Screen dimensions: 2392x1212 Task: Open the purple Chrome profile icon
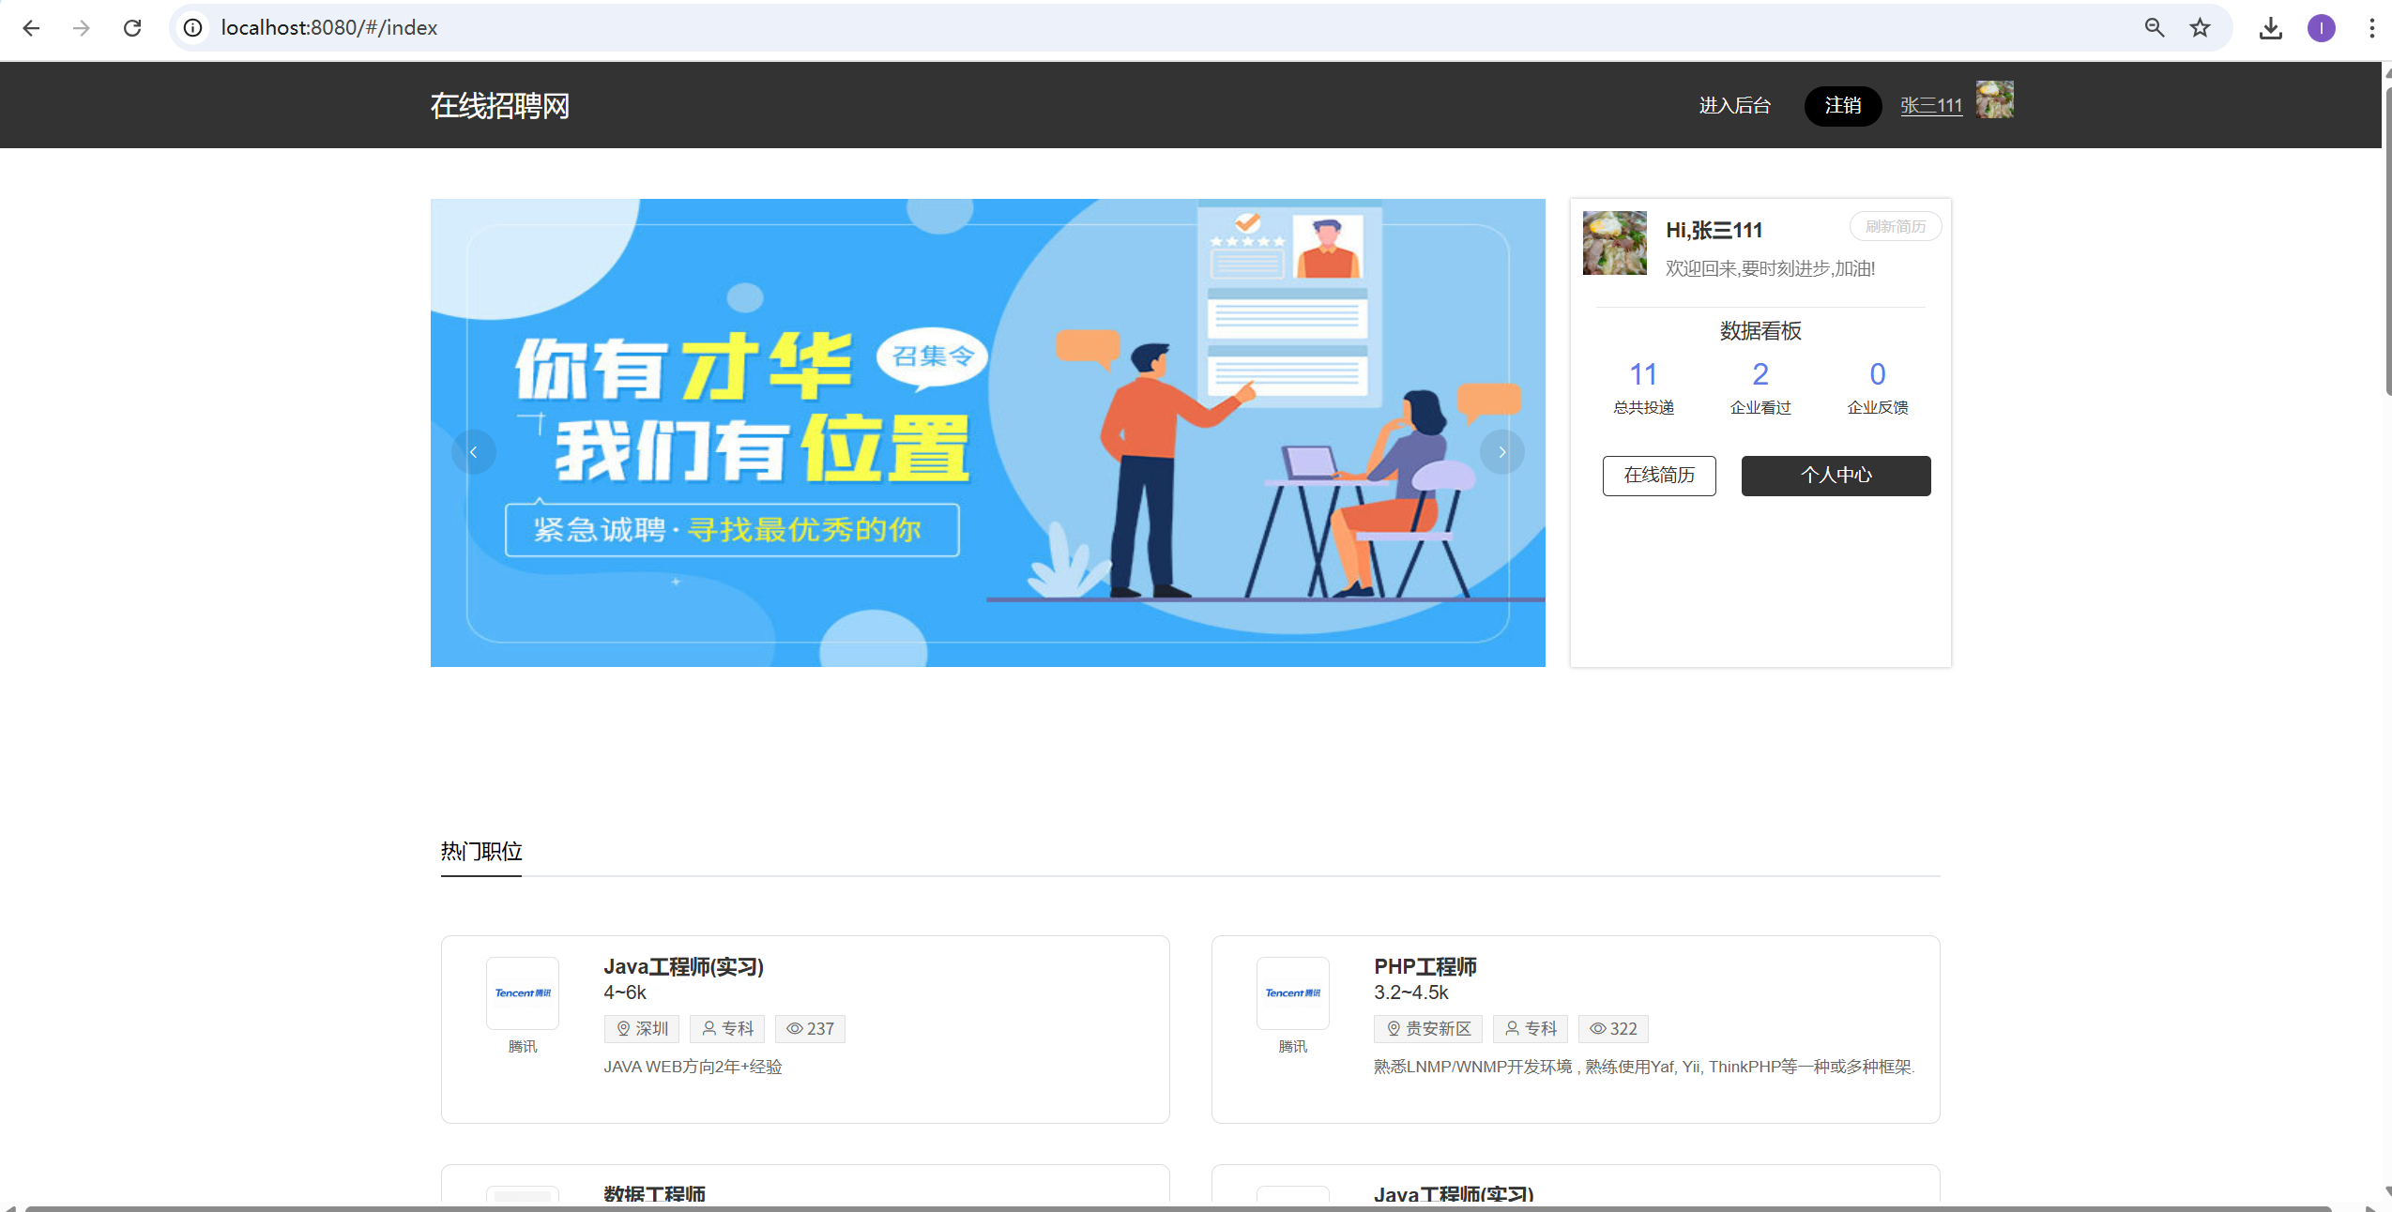2321,28
